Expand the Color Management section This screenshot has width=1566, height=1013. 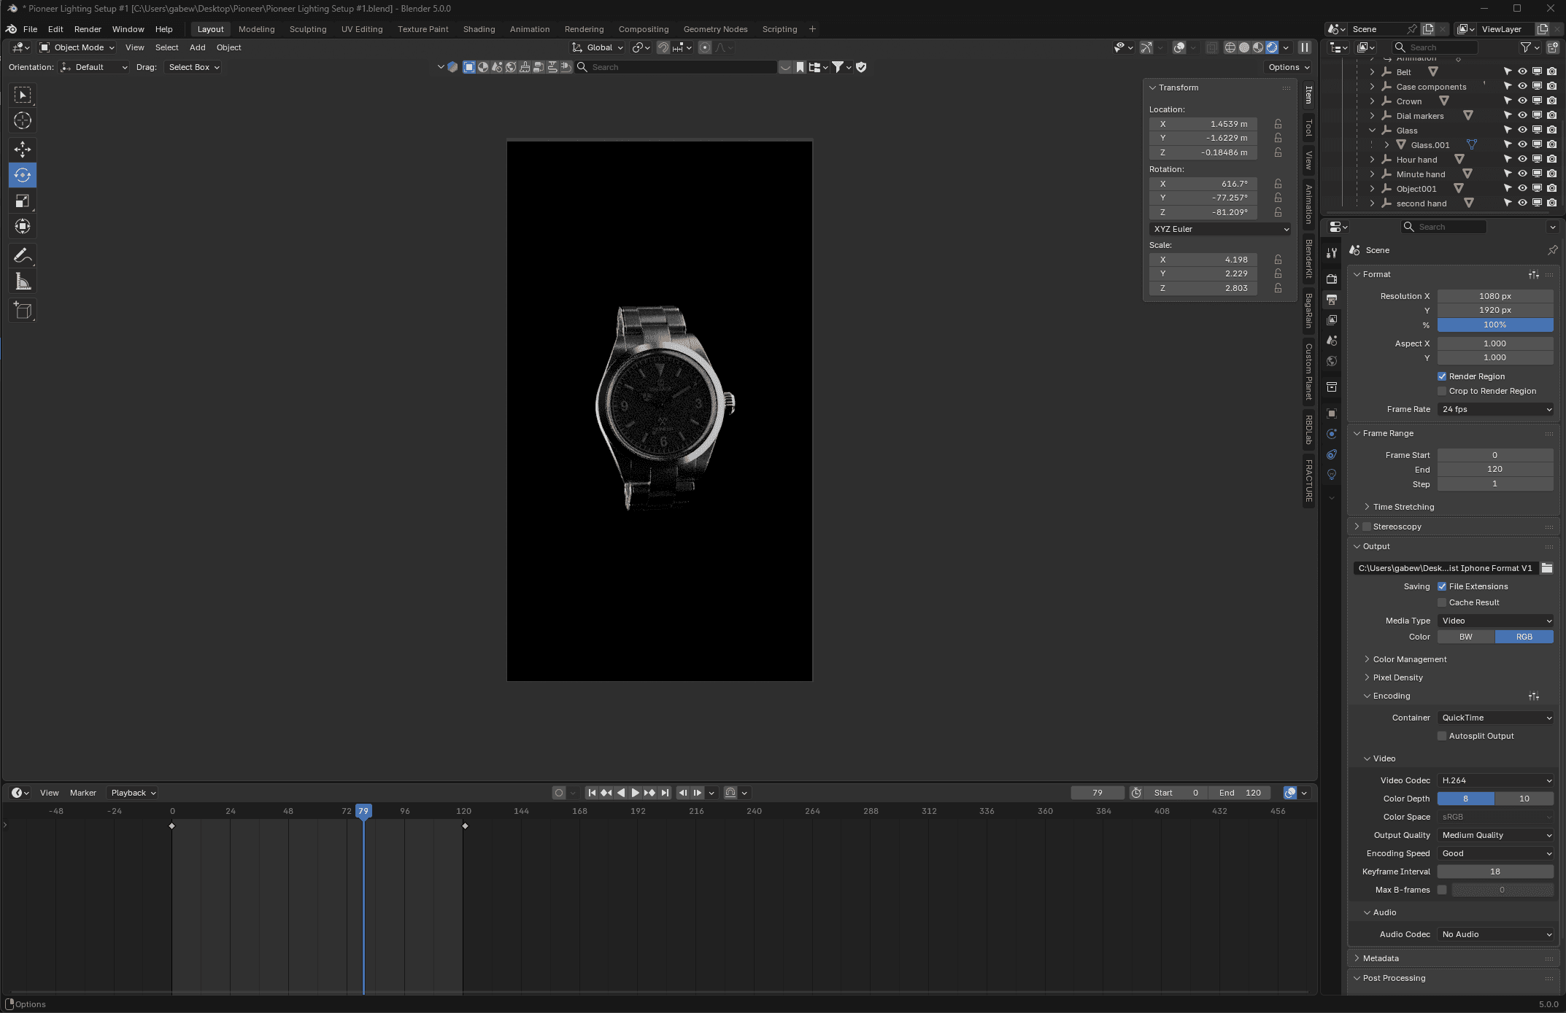pyautogui.click(x=1409, y=659)
